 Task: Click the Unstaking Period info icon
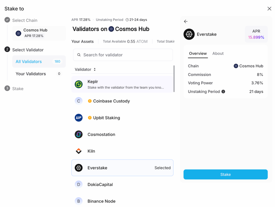pyautogui.click(x=223, y=92)
